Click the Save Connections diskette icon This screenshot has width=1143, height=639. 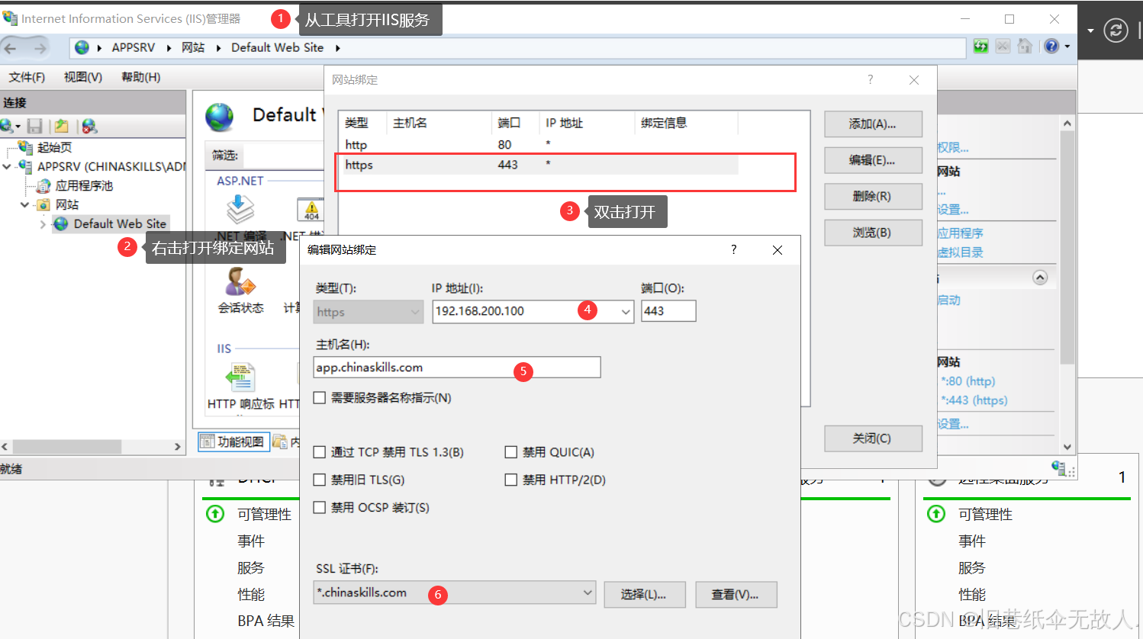tap(34, 126)
